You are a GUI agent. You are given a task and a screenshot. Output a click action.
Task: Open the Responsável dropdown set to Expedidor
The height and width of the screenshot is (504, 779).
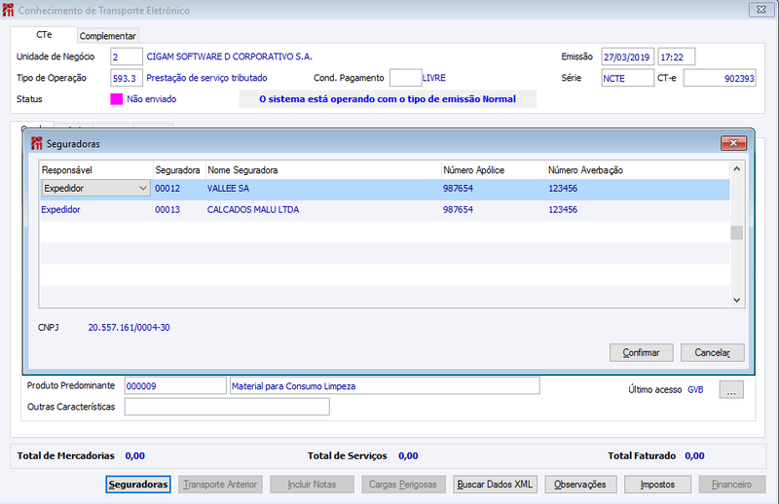point(95,188)
